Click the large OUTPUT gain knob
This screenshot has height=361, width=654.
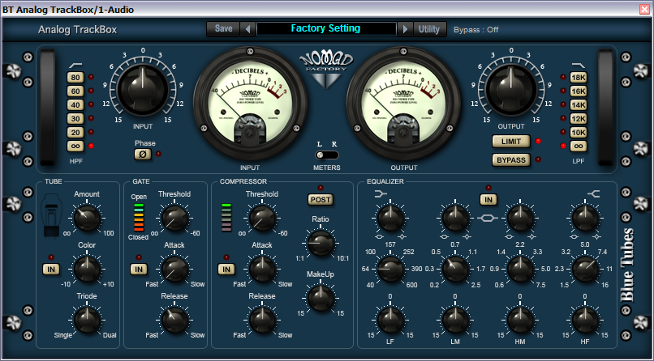(x=511, y=89)
